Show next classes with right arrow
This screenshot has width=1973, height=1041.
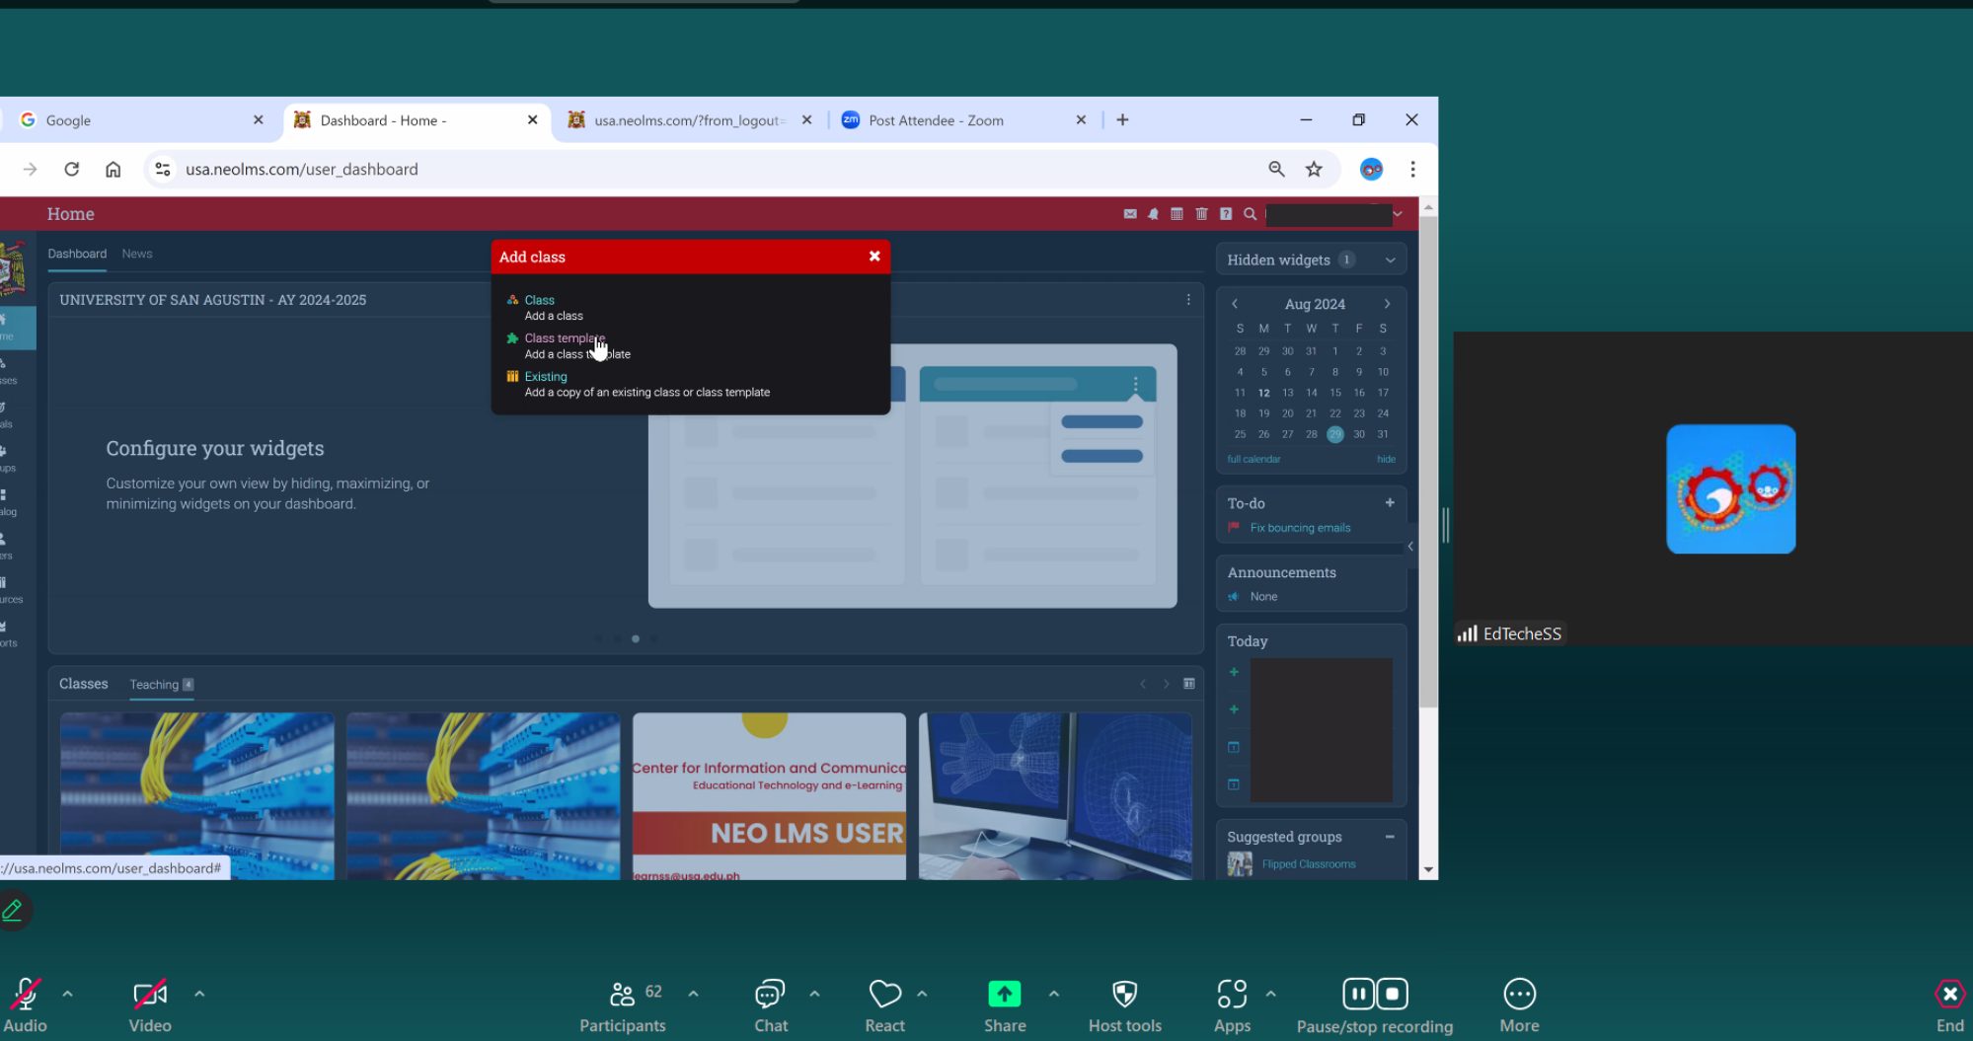pos(1167,684)
